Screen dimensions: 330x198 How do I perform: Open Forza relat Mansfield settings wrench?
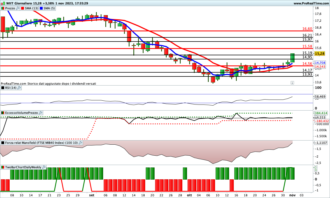80,143
